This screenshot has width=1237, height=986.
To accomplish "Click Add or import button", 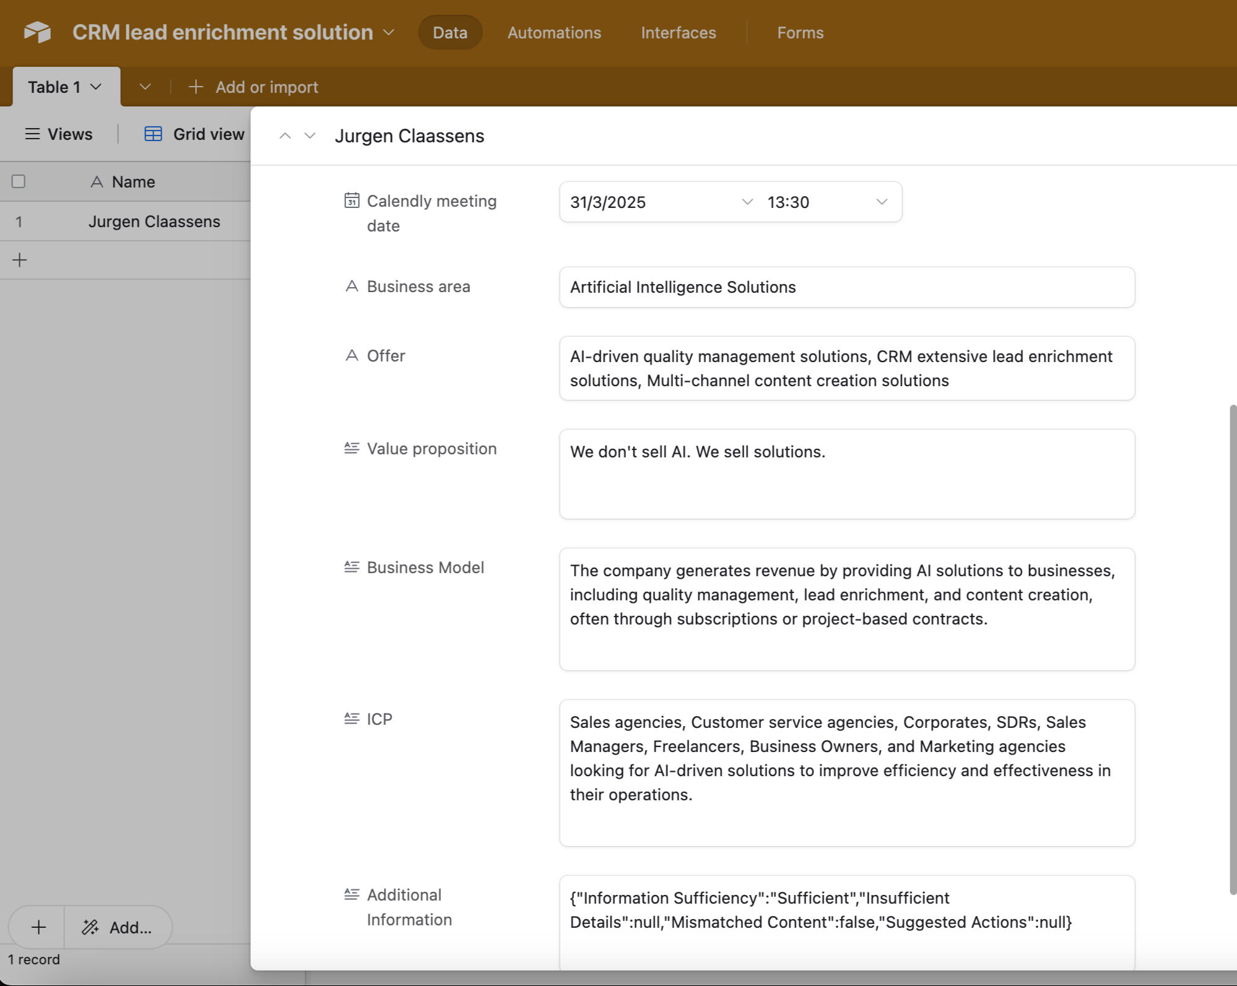I will point(254,87).
